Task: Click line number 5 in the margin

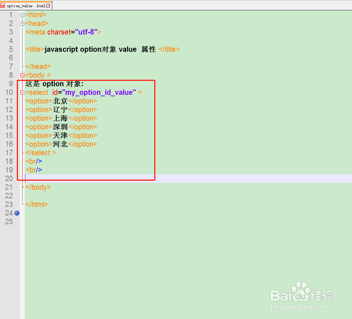Action: coord(11,49)
